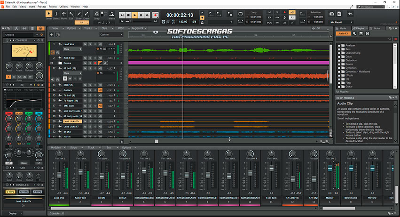Expand the Delay plugin folder
Image resolution: width=400 pixels, height=217 pixels.
click(339, 57)
